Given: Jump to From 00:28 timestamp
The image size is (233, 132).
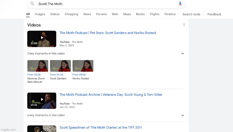Looking at the screenshot, I should [34, 75].
